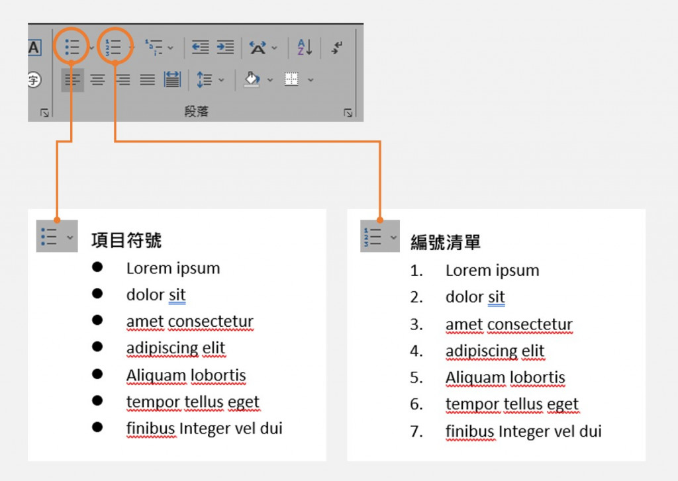Open the dropdown arrow beside 編號清單 icon
678x481 pixels.
(x=393, y=238)
